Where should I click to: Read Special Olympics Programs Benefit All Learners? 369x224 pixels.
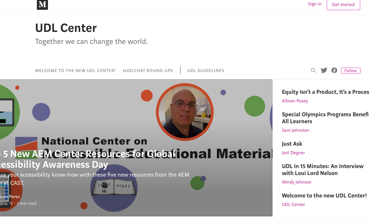[x=325, y=118]
